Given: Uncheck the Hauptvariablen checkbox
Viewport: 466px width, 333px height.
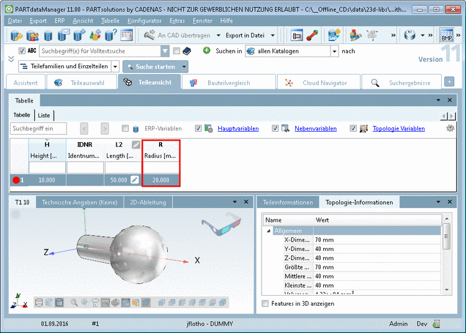Looking at the screenshot, I should (x=198, y=129).
